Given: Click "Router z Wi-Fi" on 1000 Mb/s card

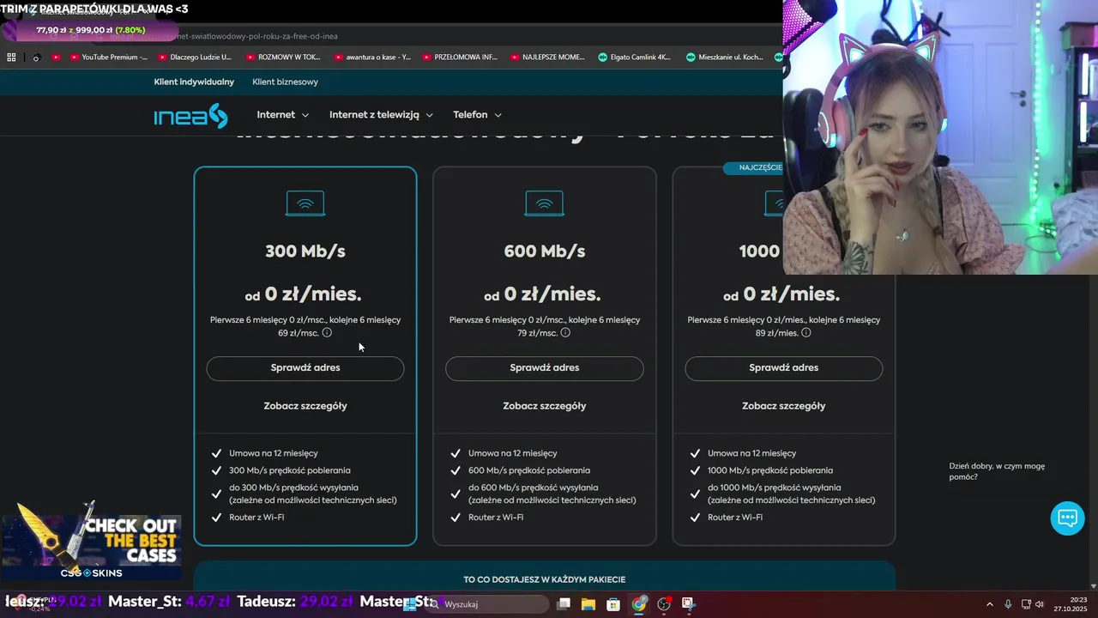Looking at the screenshot, I should pos(735,518).
